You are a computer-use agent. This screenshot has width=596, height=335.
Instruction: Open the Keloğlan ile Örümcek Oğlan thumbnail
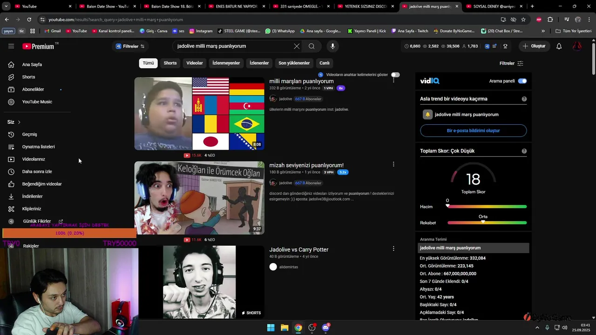[199, 198]
